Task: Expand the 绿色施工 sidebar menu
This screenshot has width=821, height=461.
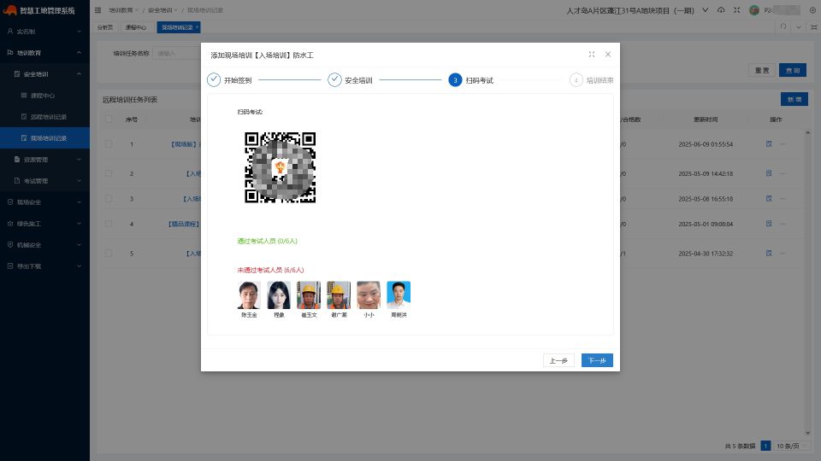Action: click(44, 224)
